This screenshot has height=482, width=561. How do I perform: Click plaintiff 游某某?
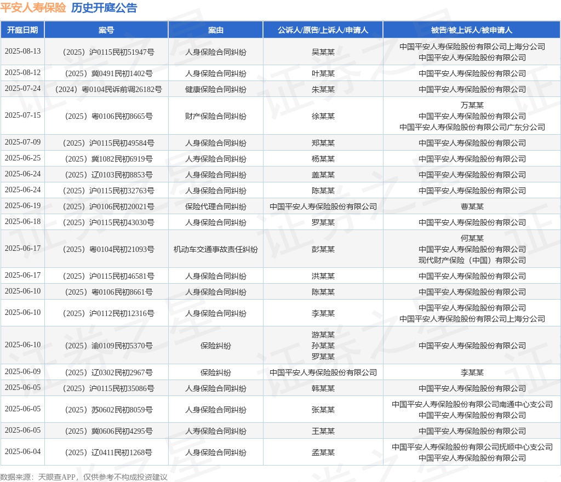[323, 335]
